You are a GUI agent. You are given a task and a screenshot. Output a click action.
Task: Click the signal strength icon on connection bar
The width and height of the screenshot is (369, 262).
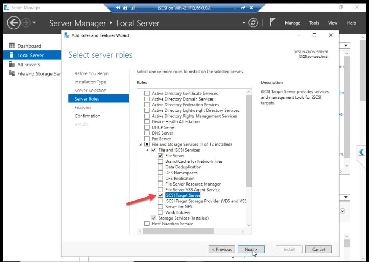tap(133, 8)
